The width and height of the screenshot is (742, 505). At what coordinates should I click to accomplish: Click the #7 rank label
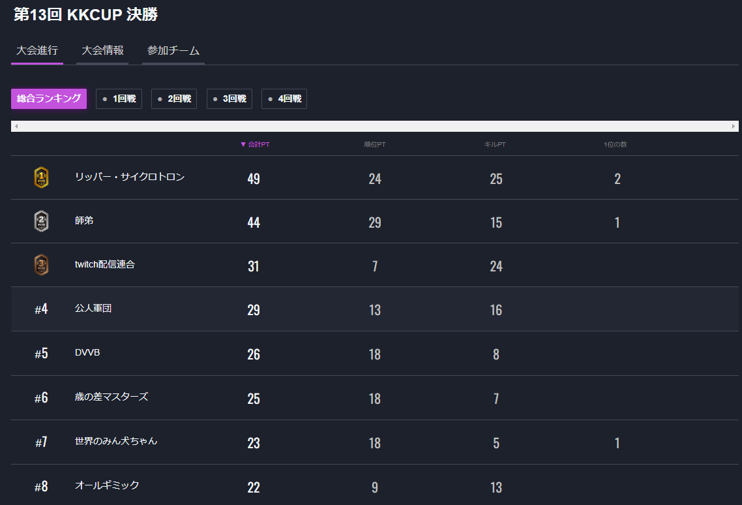(x=41, y=442)
